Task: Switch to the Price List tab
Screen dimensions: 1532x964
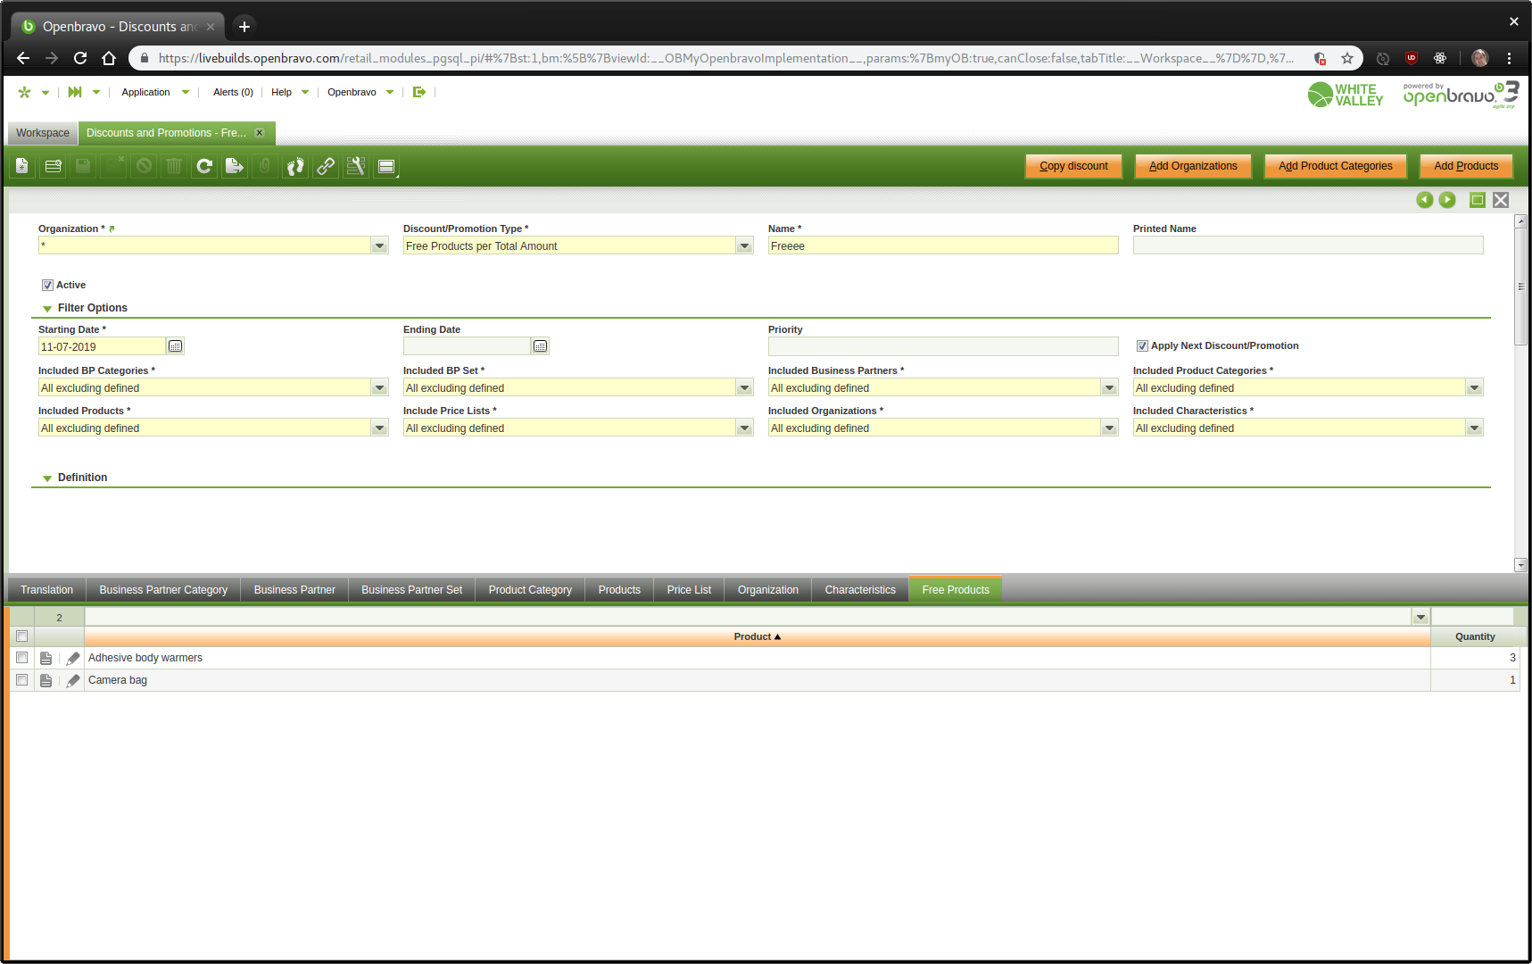Action: tap(689, 590)
